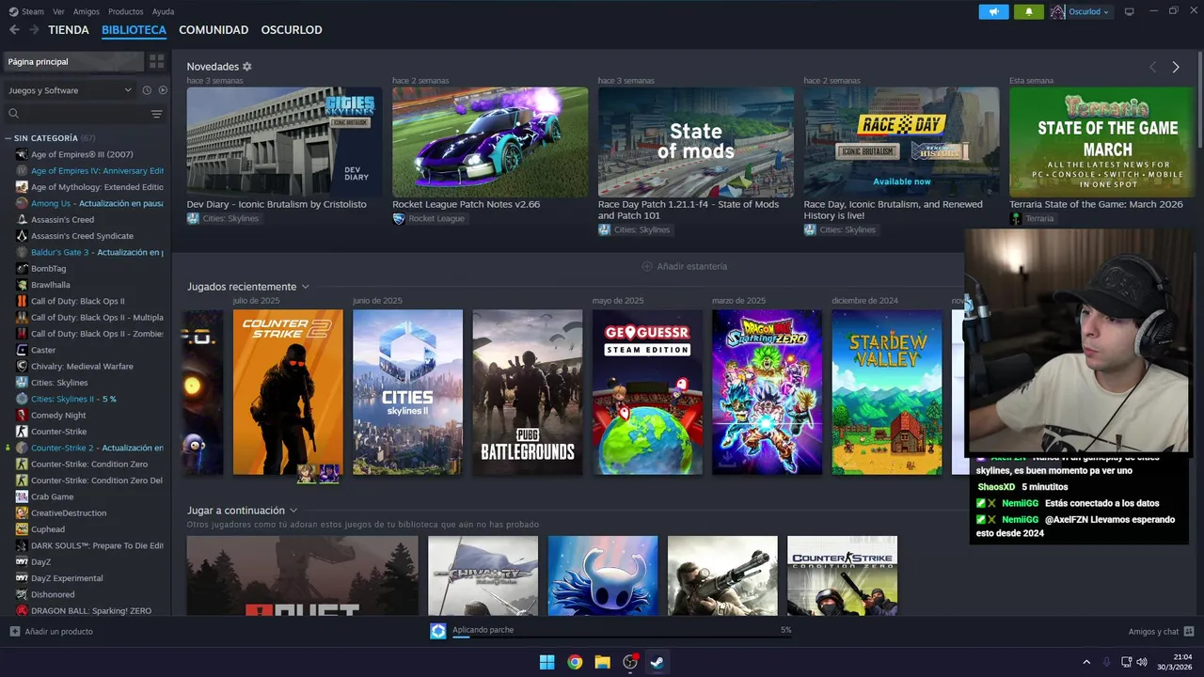Switch to the COMUNIDAD tab
This screenshot has width=1204, height=677.
point(214,30)
